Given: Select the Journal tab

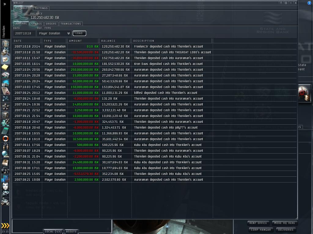Looking at the screenshot, I should (x=21, y=23).
